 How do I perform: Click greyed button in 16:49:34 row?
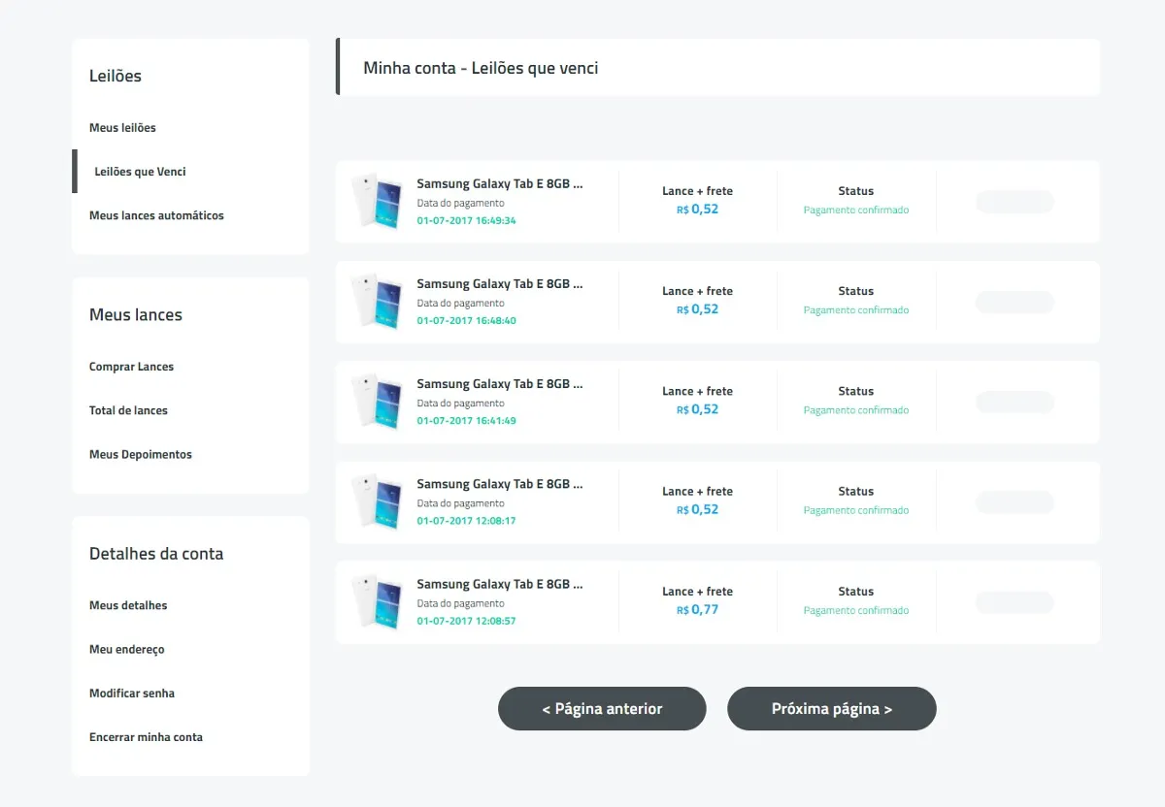[1015, 202]
